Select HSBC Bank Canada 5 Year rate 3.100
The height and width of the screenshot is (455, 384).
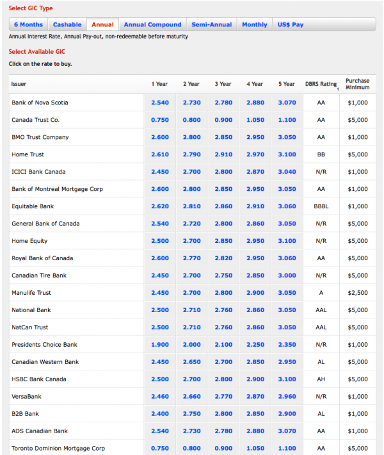[287, 379]
